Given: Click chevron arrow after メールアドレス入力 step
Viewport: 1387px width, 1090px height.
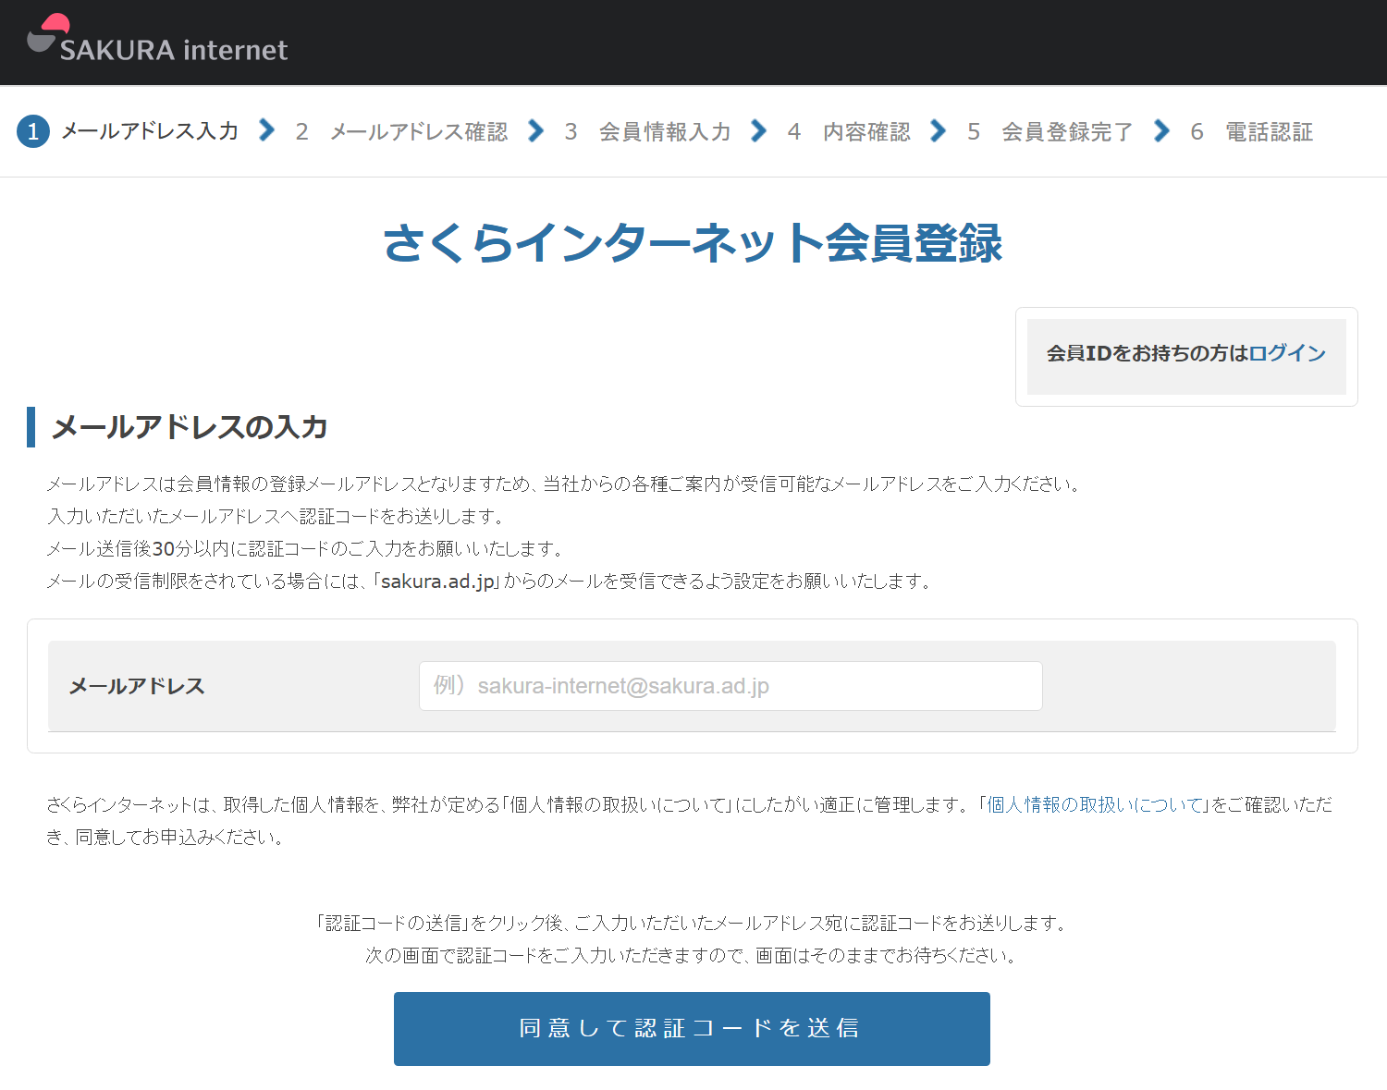Looking at the screenshot, I should [266, 130].
